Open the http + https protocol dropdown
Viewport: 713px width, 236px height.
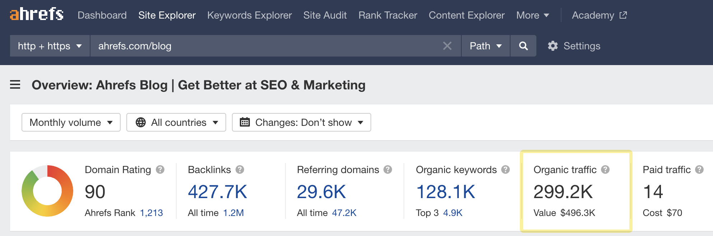(50, 46)
